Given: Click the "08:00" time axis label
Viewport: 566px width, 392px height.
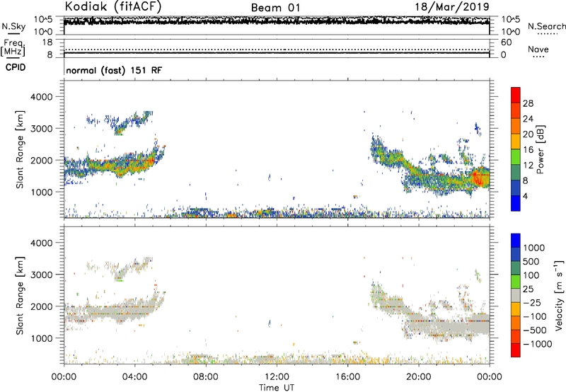Looking at the screenshot, I should tap(206, 377).
